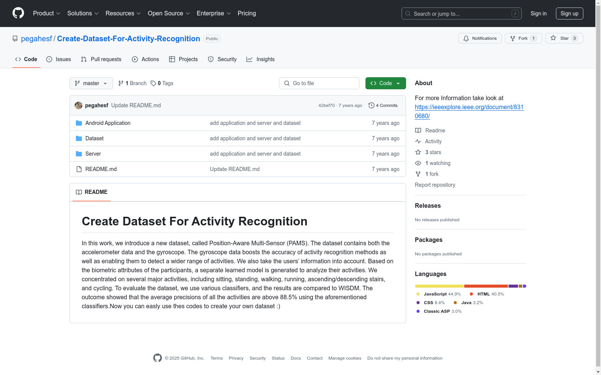Image resolution: width=601 pixels, height=375 pixels.
Task: Select the README tab heading
Action: [92, 192]
